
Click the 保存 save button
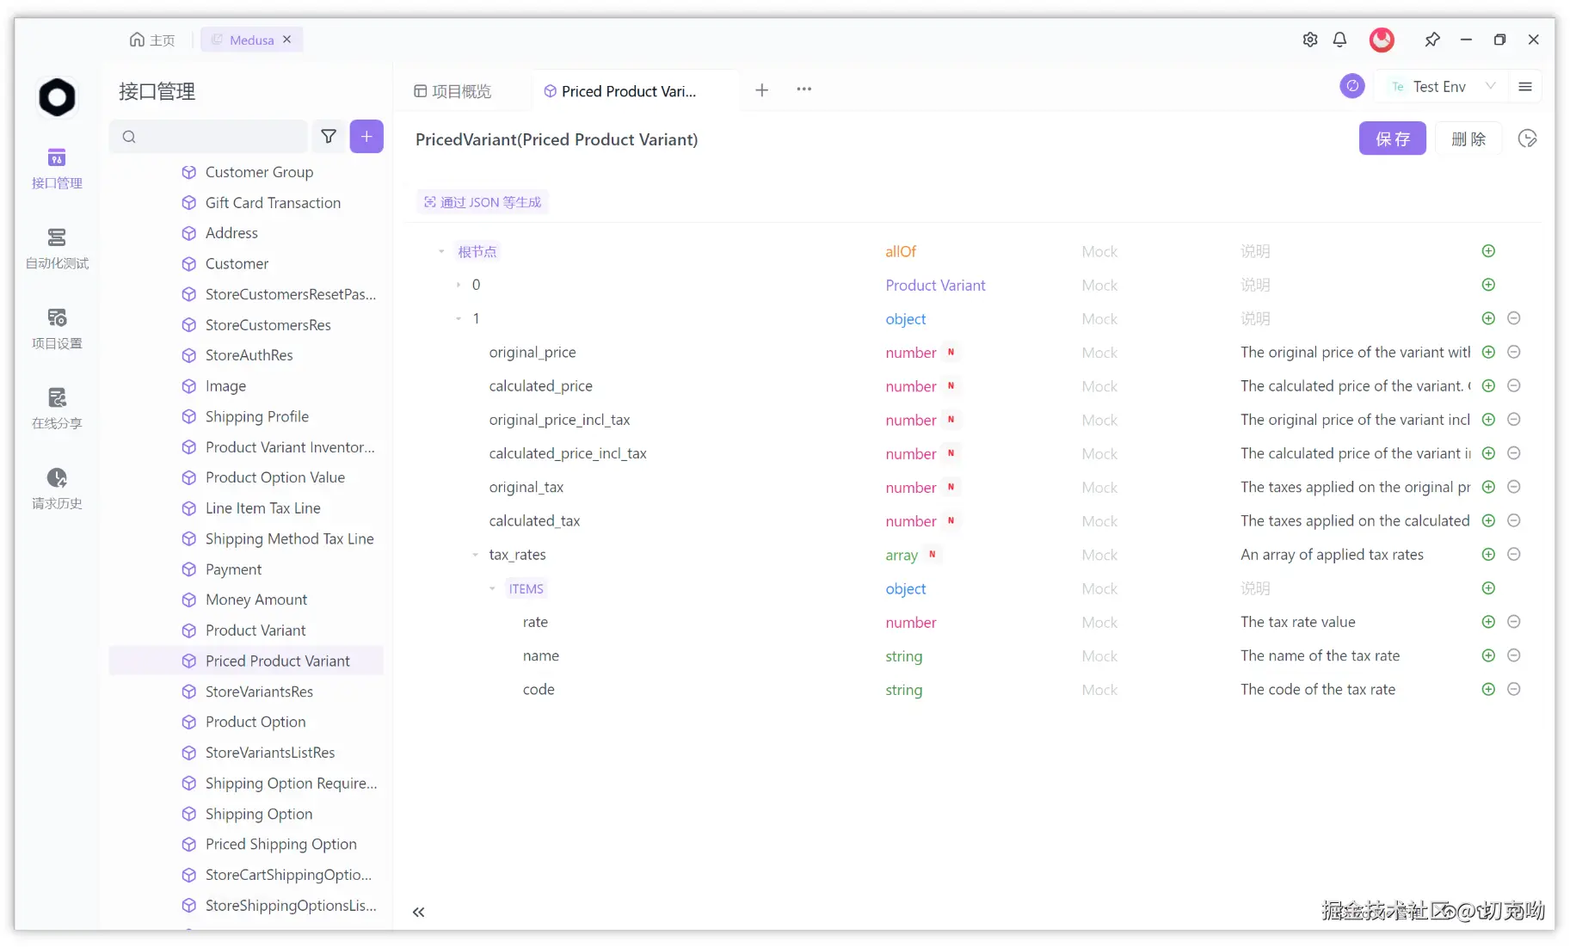(x=1392, y=138)
